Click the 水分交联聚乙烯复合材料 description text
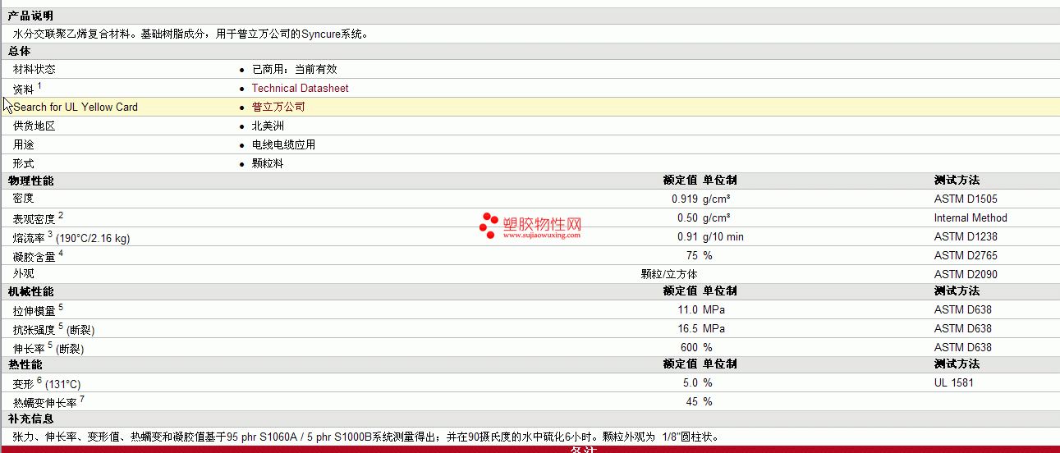 (190, 34)
